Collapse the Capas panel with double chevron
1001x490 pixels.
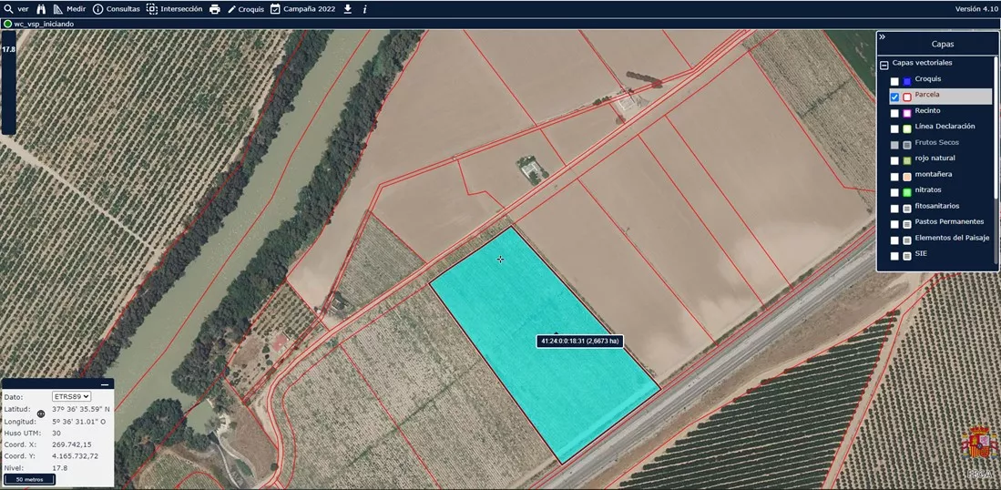882,37
